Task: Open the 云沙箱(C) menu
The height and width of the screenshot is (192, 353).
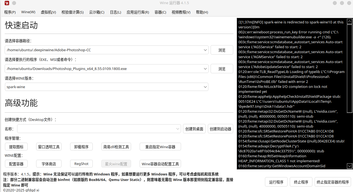Action: 97,12
